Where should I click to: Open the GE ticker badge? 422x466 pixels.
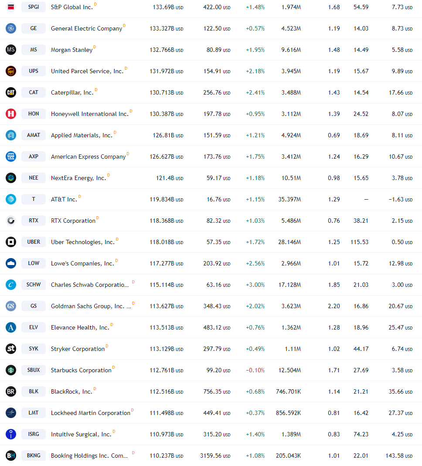point(34,28)
